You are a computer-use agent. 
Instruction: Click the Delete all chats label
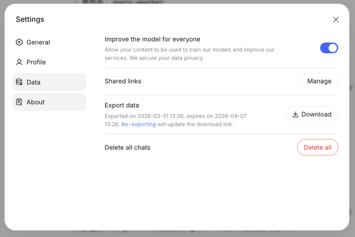127,147
